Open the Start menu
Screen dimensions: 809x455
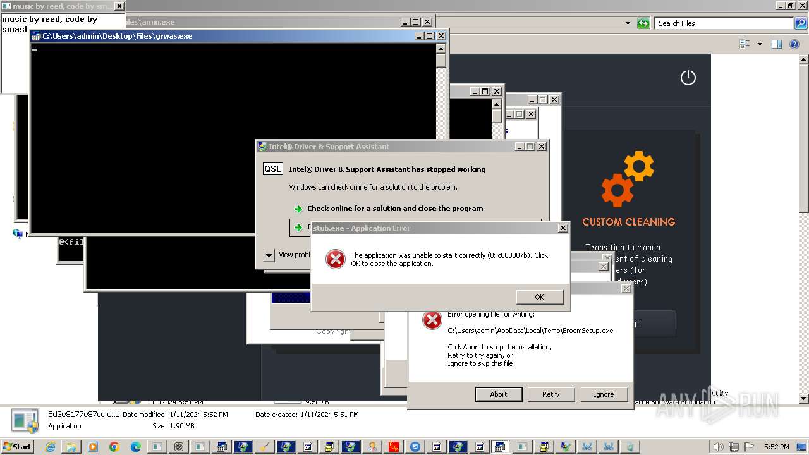[17, 447]
